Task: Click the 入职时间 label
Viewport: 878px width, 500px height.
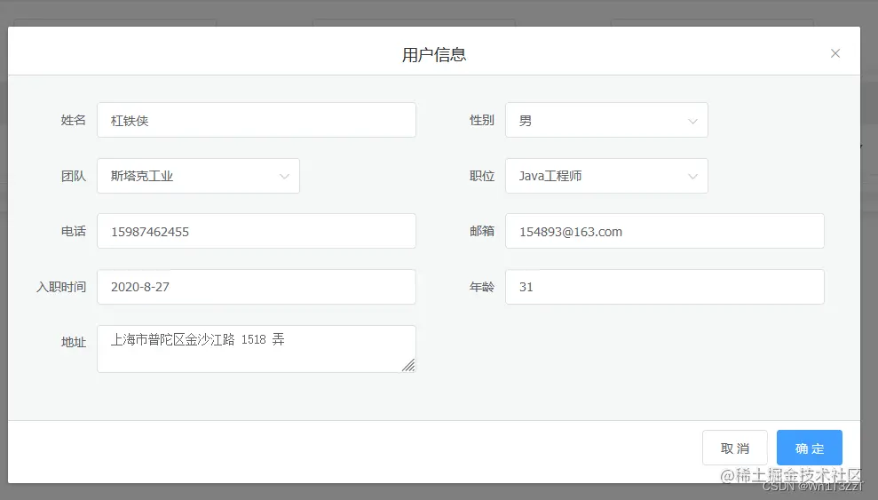Action: (x=61, y=287)
